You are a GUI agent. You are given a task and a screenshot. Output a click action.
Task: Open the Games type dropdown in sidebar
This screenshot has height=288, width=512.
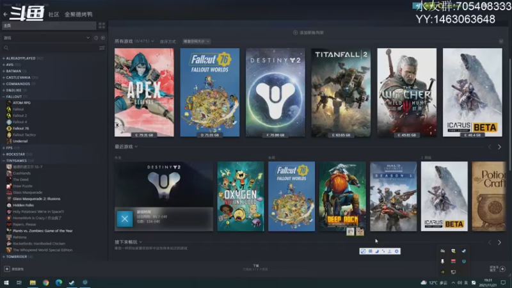[47, 38]
